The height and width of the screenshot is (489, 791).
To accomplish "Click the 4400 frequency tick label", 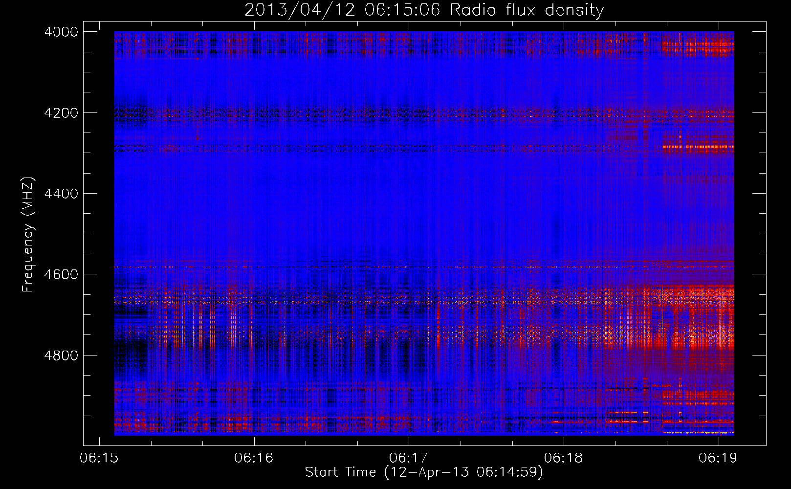I will point(61,194).
